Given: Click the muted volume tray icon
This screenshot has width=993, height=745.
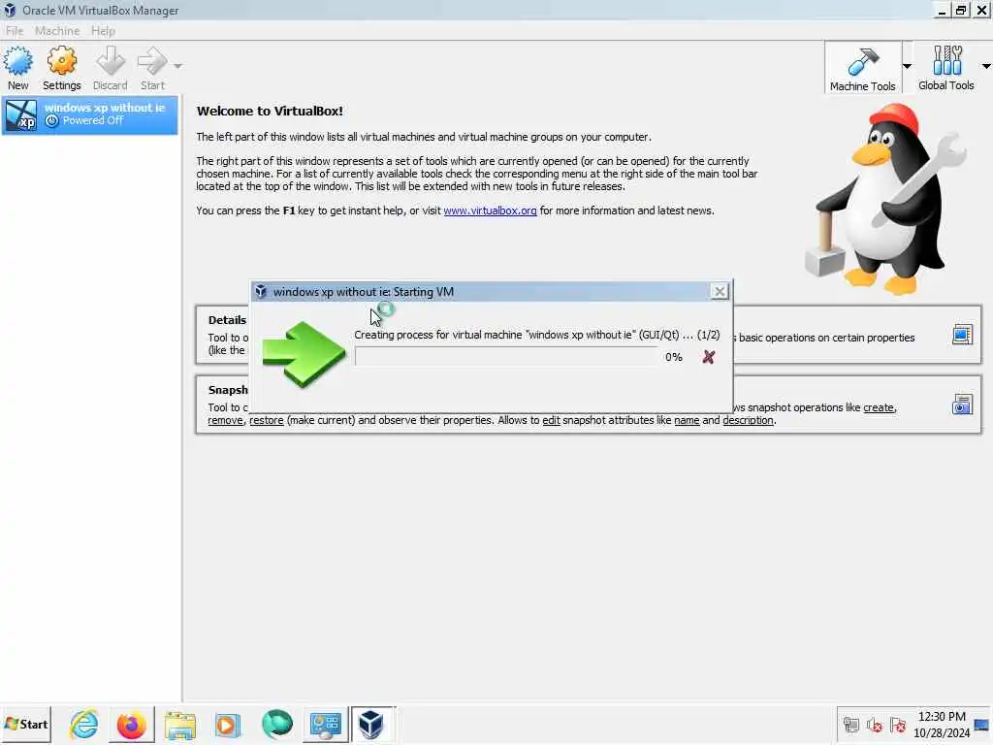Looking at the screenshot, I should pyautogui.click(x=875, y=724).
